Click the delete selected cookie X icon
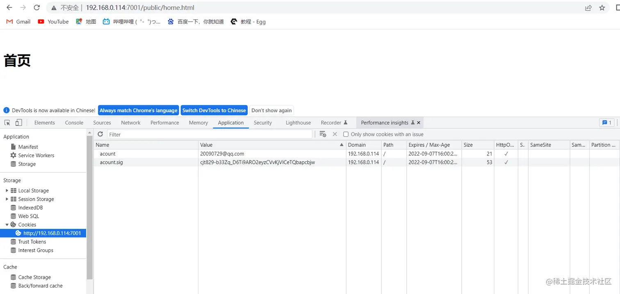The image size is (620, 294). (x=335, y=134)
